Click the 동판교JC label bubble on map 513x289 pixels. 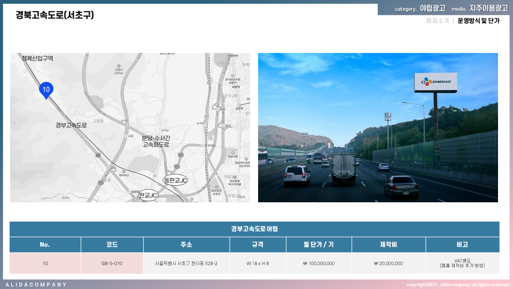175,180
